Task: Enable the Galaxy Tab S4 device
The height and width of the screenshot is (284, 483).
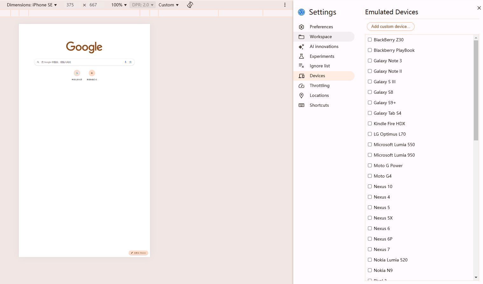Action: [370, 113]
